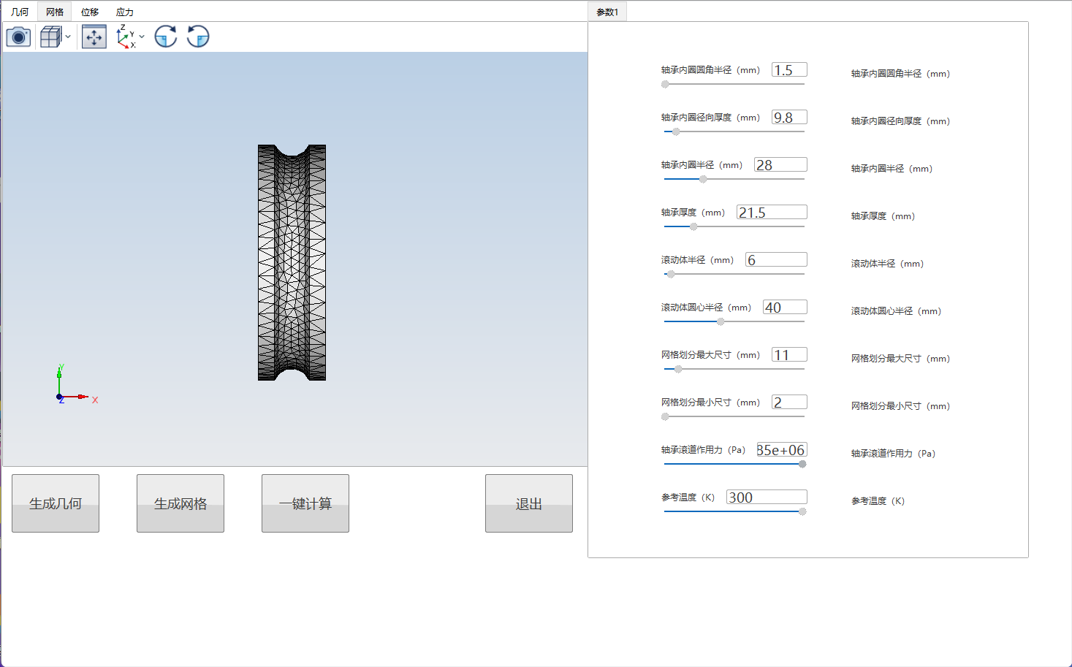Click right-column 轴承内圈圆角半径 (mm) description text
This screenshot has height=667, width=1072.
pyautogui.click(x=900, y=74)
